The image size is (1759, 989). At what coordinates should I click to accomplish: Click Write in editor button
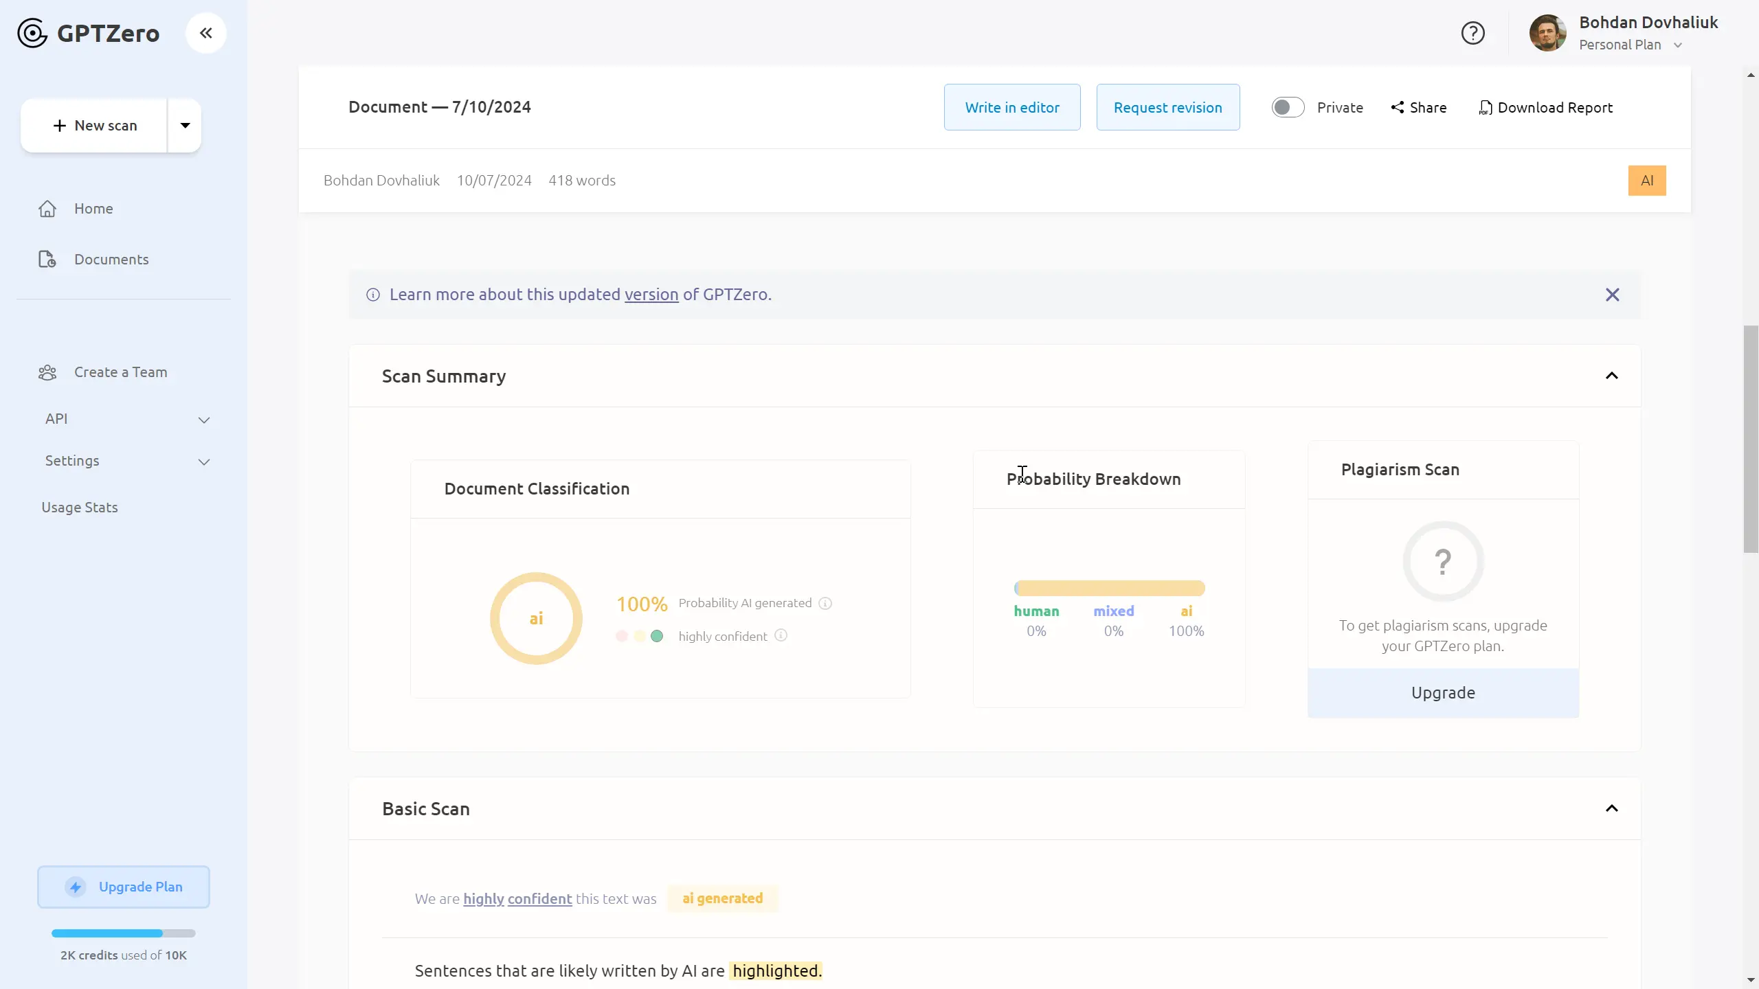[x=1011, y=107]
